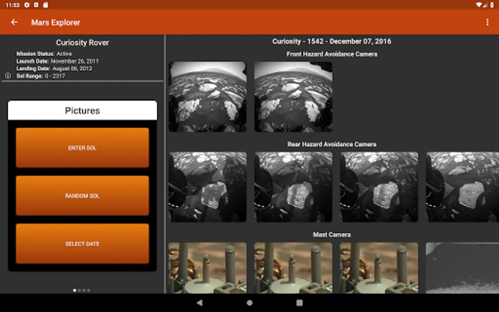Select the Curiosity Rover heading
The height and width of the screenshot is (312, 499).
82,43
